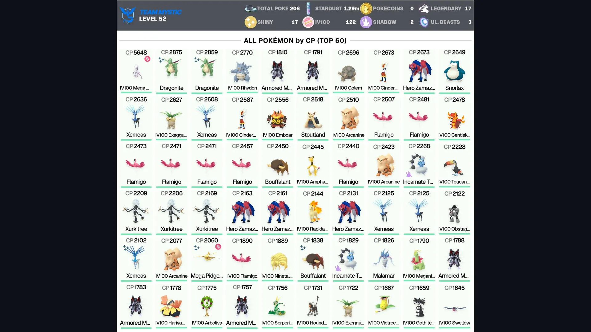This screenshot has width=591, height=332.
Task: Click the 'ALL POKÉMON by CP (TOP 60)' heading
Action: [295, 41]
